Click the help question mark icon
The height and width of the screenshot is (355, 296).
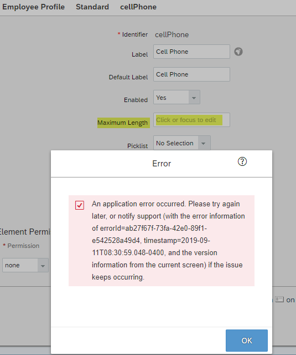[x=242, y=161]
